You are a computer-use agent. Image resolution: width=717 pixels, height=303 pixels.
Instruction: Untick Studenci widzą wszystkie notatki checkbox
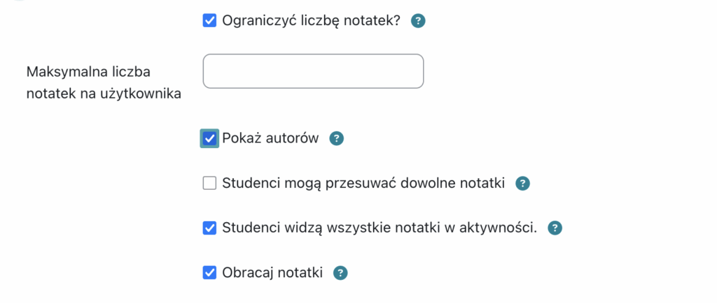click(x=209, y=228)
